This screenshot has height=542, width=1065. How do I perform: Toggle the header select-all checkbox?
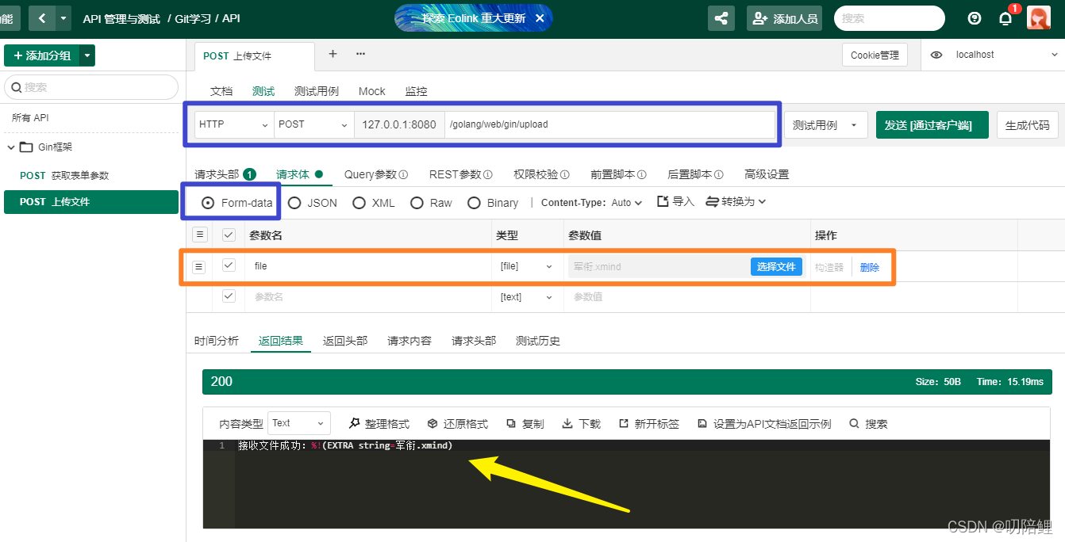tap(229, 235)
